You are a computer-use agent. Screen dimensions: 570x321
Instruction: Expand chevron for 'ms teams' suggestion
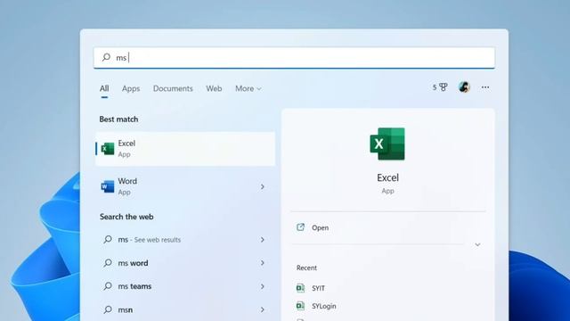(x=263, y=286)
